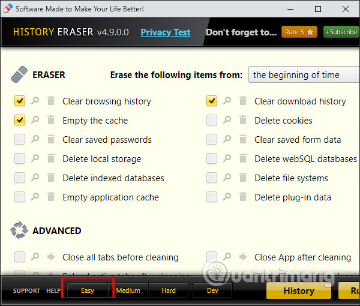Enable Delete cookies checkbox
The height and width of the screenshot is (306, 360).
(212, 120)
